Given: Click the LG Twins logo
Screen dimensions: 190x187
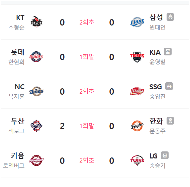Looking at the screenshot, I should (137, 160).
